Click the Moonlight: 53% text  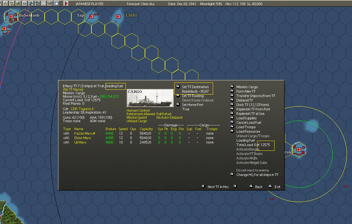click(211, 4)
